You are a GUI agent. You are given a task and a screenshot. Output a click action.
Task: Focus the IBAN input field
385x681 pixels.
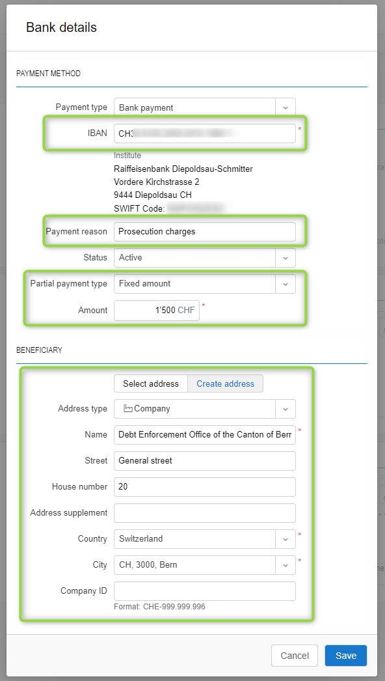click(x=205, y=133)
